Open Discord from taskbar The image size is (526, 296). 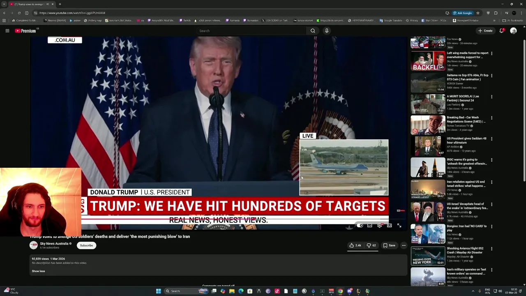tap(349, 291)
